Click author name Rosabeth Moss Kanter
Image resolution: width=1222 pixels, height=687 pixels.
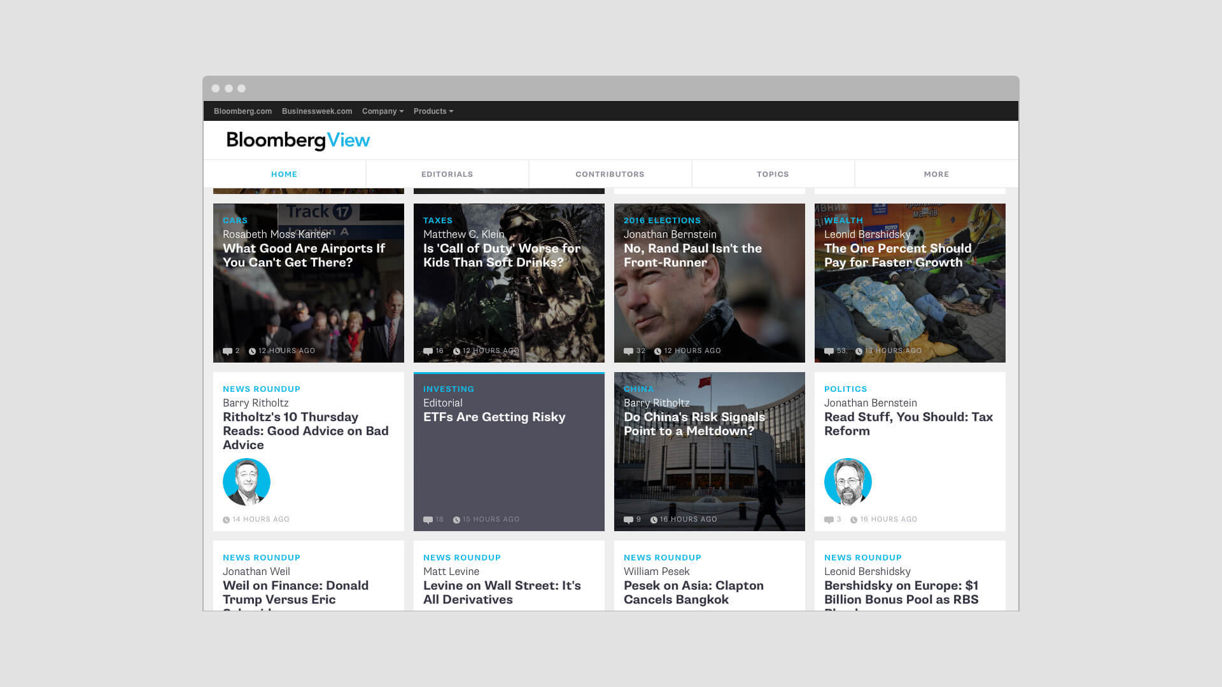pos(276,235)
